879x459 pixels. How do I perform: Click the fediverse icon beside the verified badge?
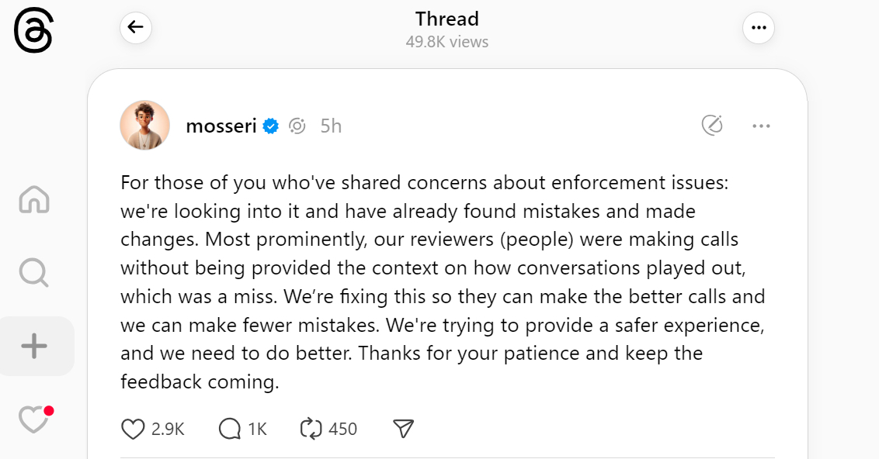click(297, 126)
